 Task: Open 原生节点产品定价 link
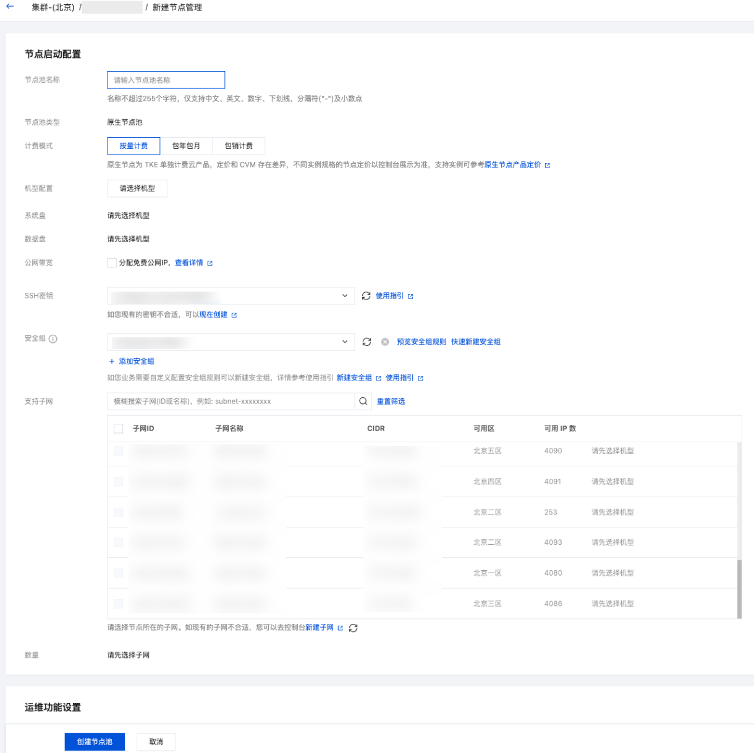(512, 165)
